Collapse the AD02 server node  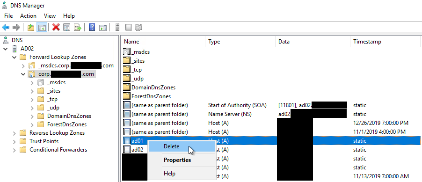click(x=6, y=49)
